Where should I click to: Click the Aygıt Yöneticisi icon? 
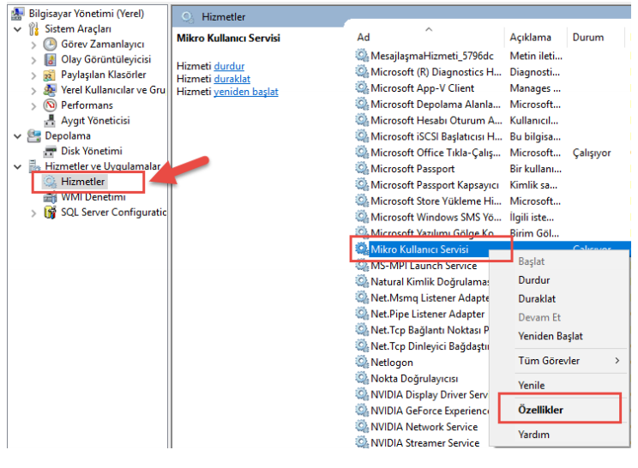point(51,121)
